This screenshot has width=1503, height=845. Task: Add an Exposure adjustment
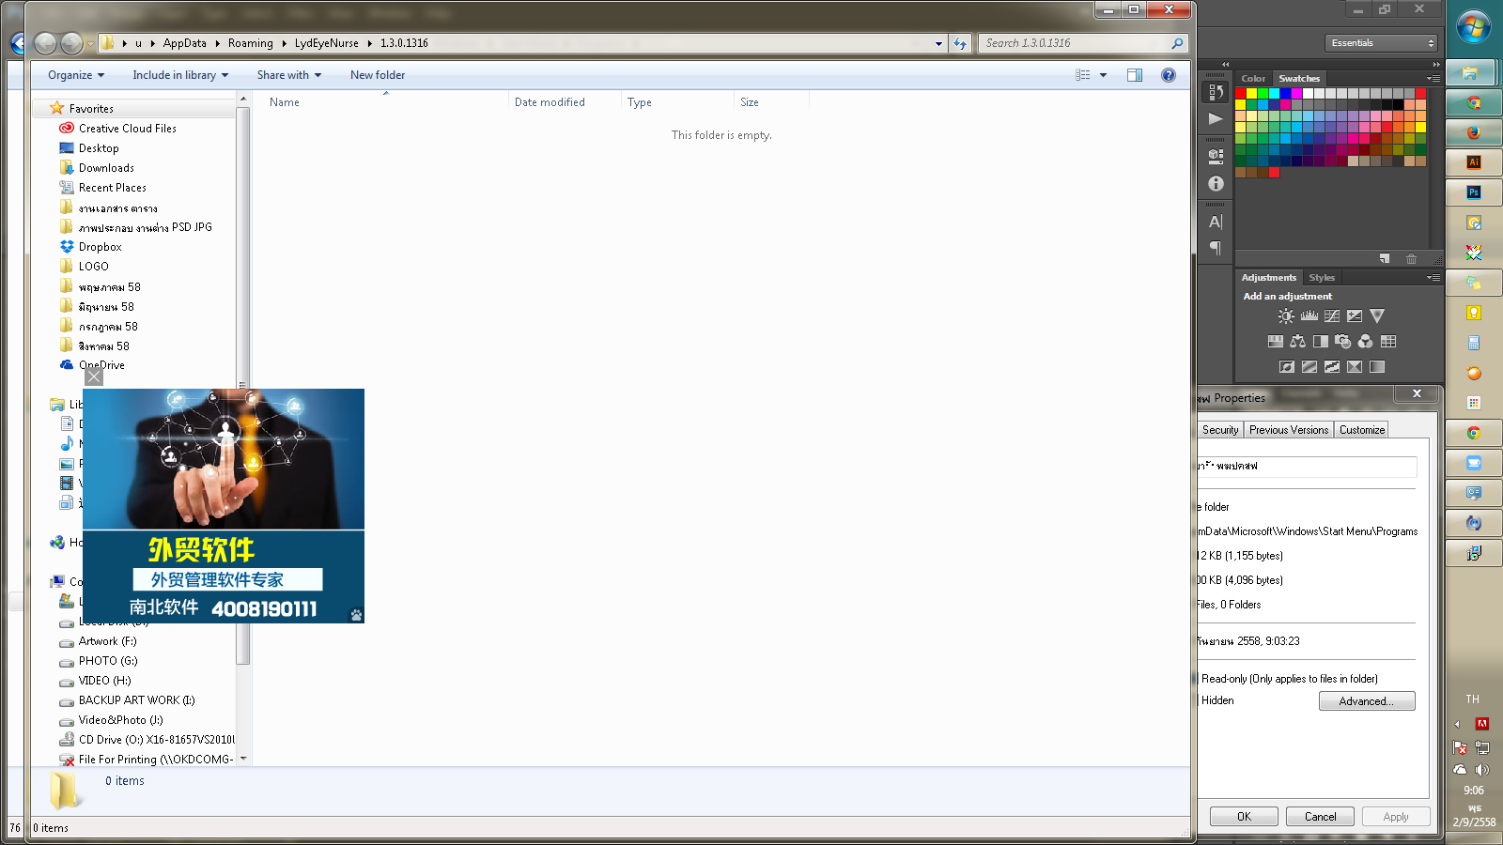coord(1354,316)
